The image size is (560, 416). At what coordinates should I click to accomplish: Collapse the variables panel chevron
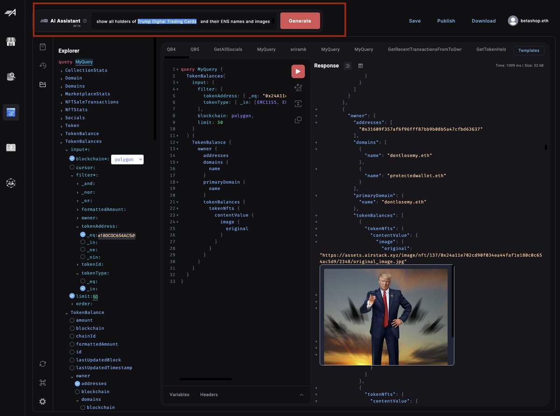[301, 395]
